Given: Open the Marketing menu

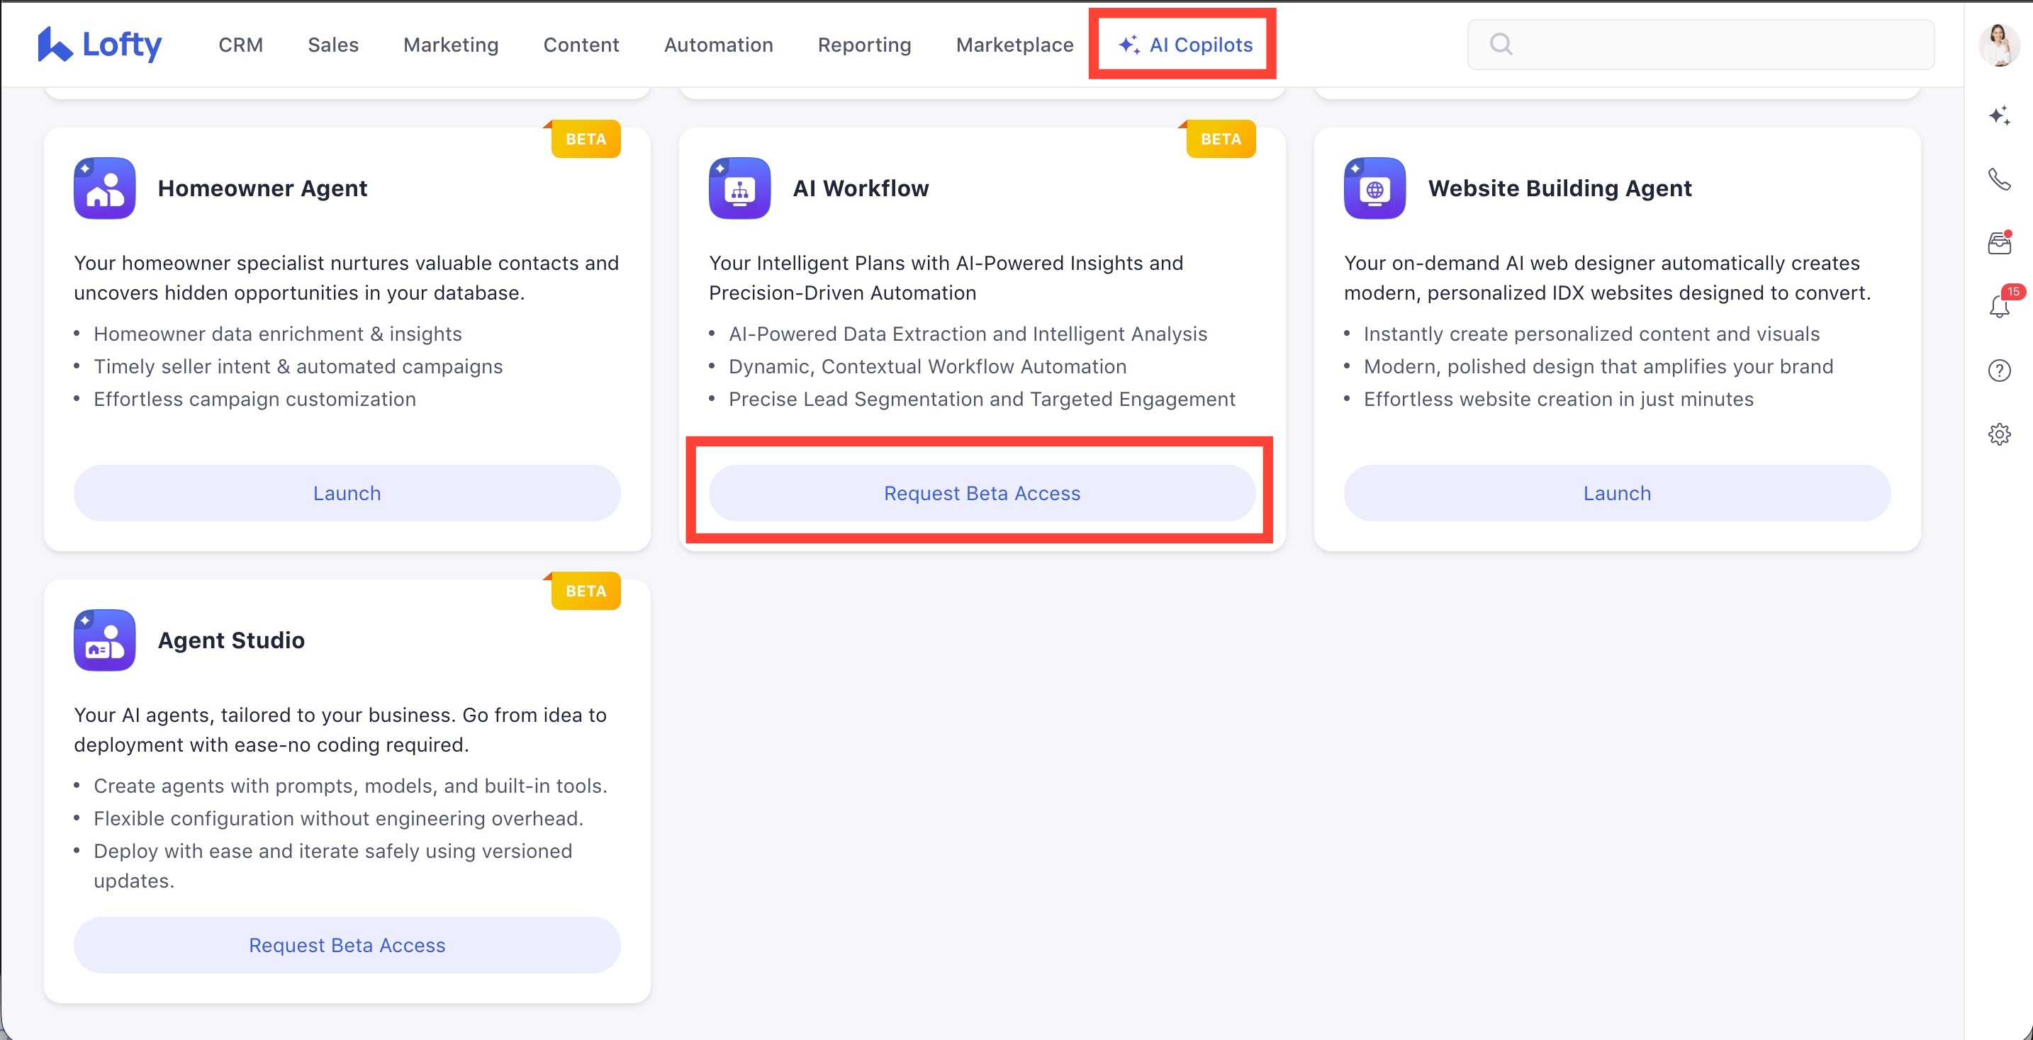Looking at the screenshot, I should click(x=451, y=45).
